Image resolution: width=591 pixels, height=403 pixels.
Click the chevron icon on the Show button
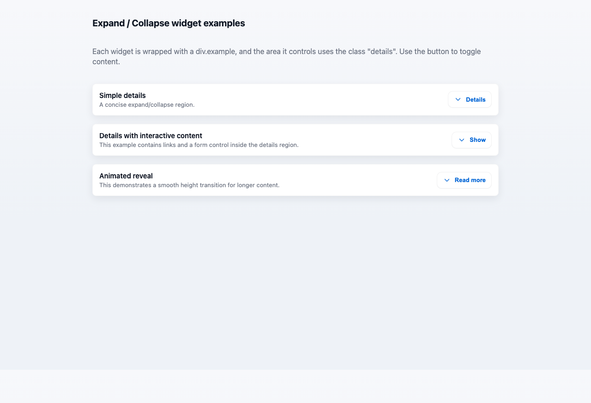[461, 140]
